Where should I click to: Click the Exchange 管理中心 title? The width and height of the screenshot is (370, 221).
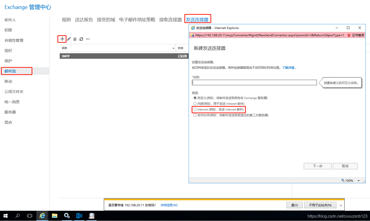coord(28,7)
